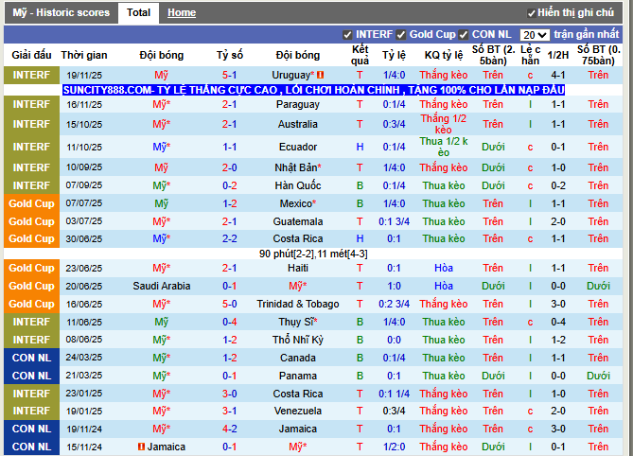633x456 pixels.
Task: Click the 2-2 score in the 30/06/25 row
Action: click(229, 239)
